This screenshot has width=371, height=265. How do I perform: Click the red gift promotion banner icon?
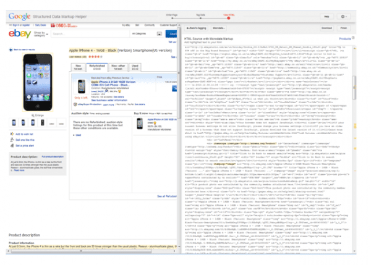point(53,25)
